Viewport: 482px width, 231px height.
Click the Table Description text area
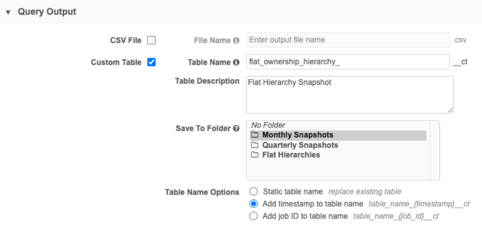tap(349, 94)
